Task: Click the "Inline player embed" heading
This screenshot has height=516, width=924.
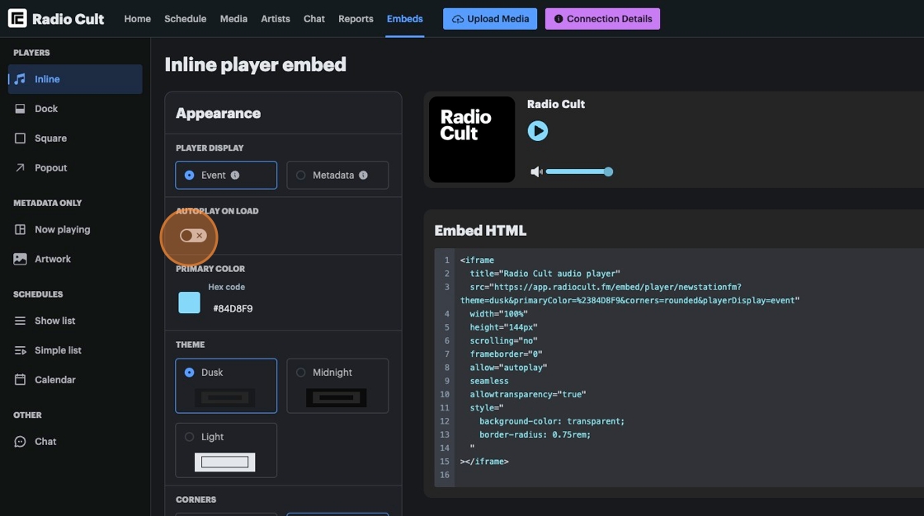Action: pyautogui.click(x=255, y=65)
